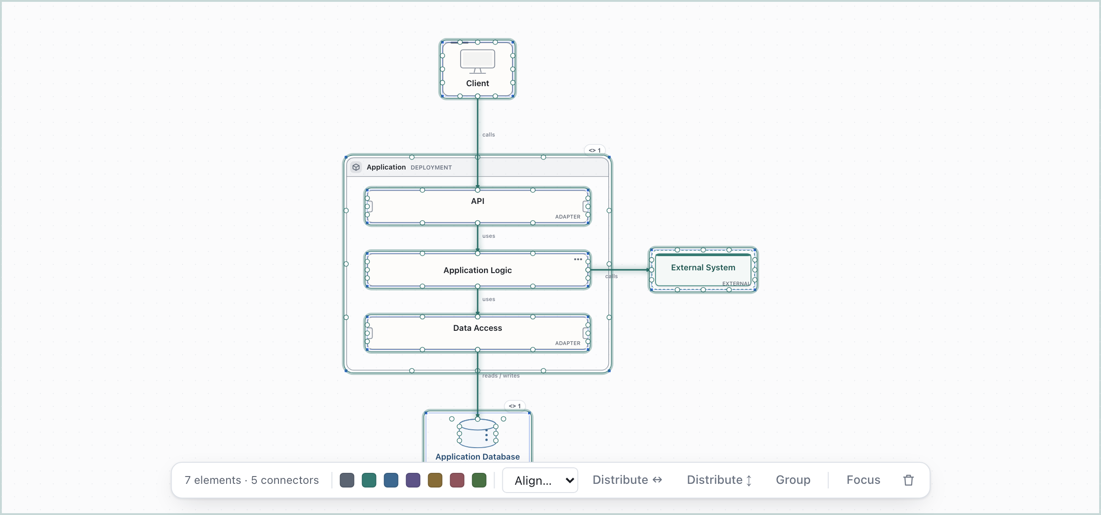Pick the purple color swatch
1101x515 pixels.
click(413, 480)
